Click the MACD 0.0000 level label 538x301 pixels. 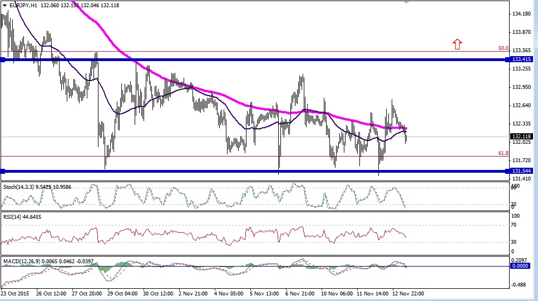tap(520, 265)
